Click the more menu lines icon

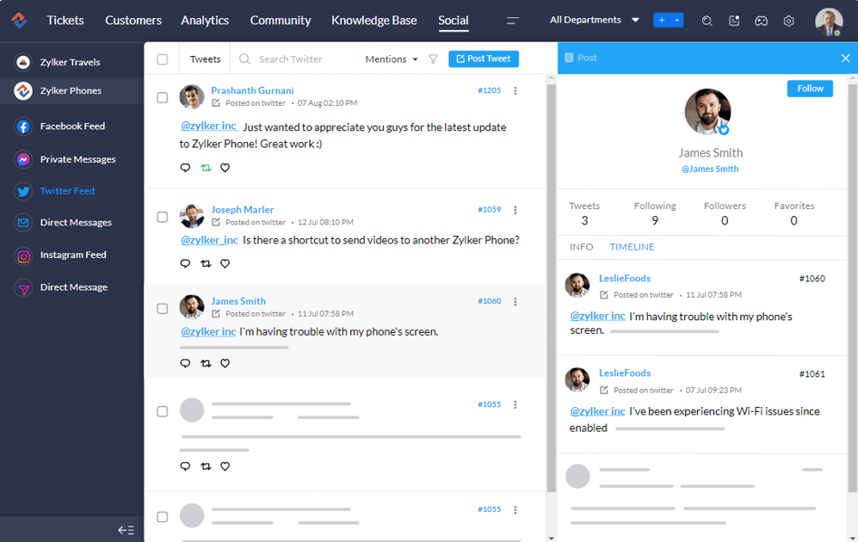pos(513,21)
